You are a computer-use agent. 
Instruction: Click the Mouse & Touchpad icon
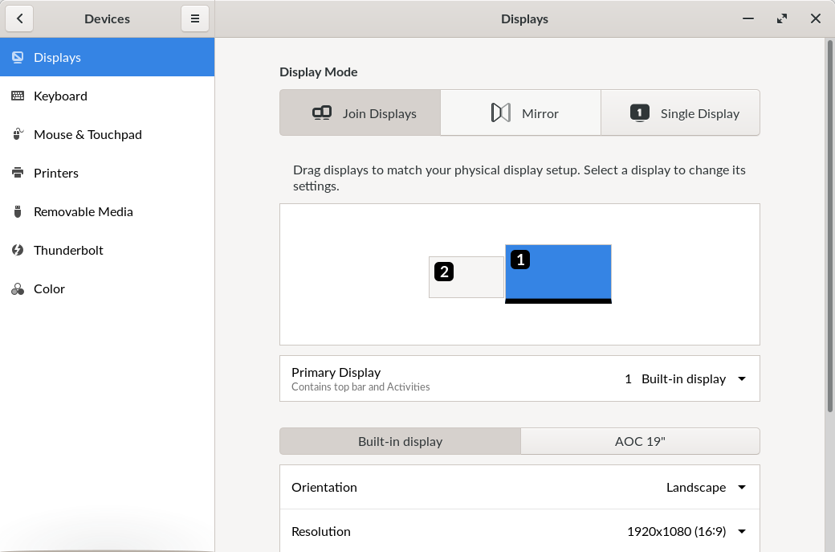(x=18, y=134)
